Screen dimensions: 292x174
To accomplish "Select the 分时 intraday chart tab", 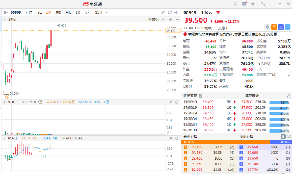I will click(x=29, y=12).
